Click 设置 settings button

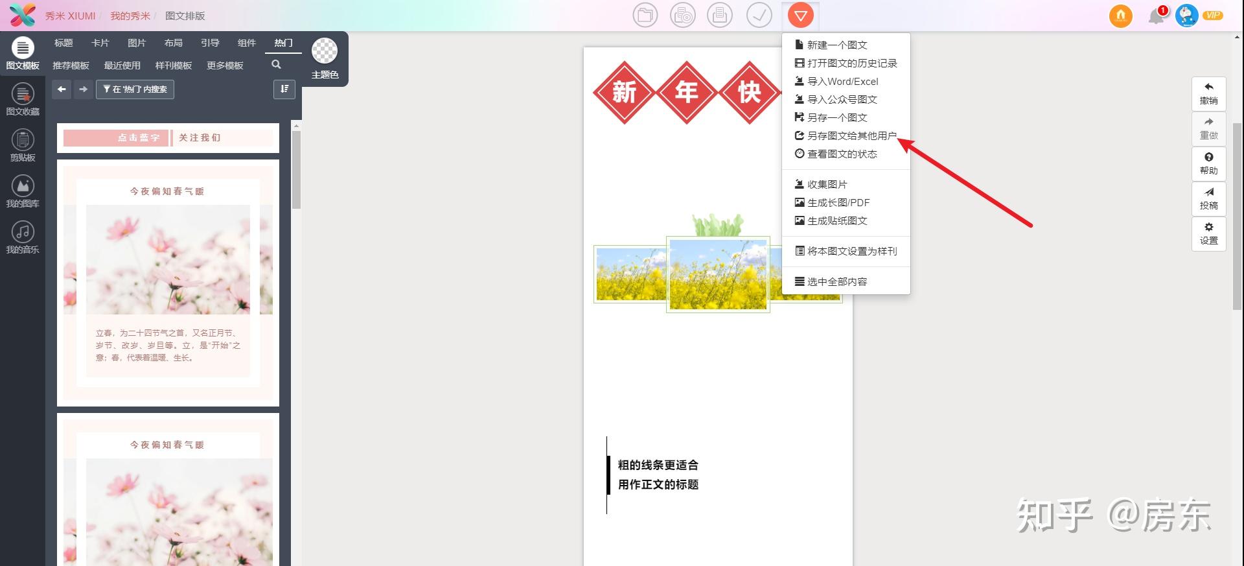click(1208, 234)
